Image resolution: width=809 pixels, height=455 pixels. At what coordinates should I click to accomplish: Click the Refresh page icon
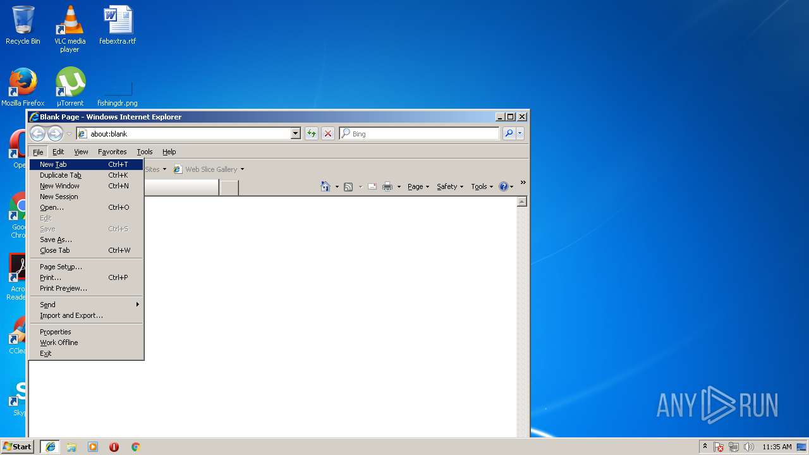(311, 133)
